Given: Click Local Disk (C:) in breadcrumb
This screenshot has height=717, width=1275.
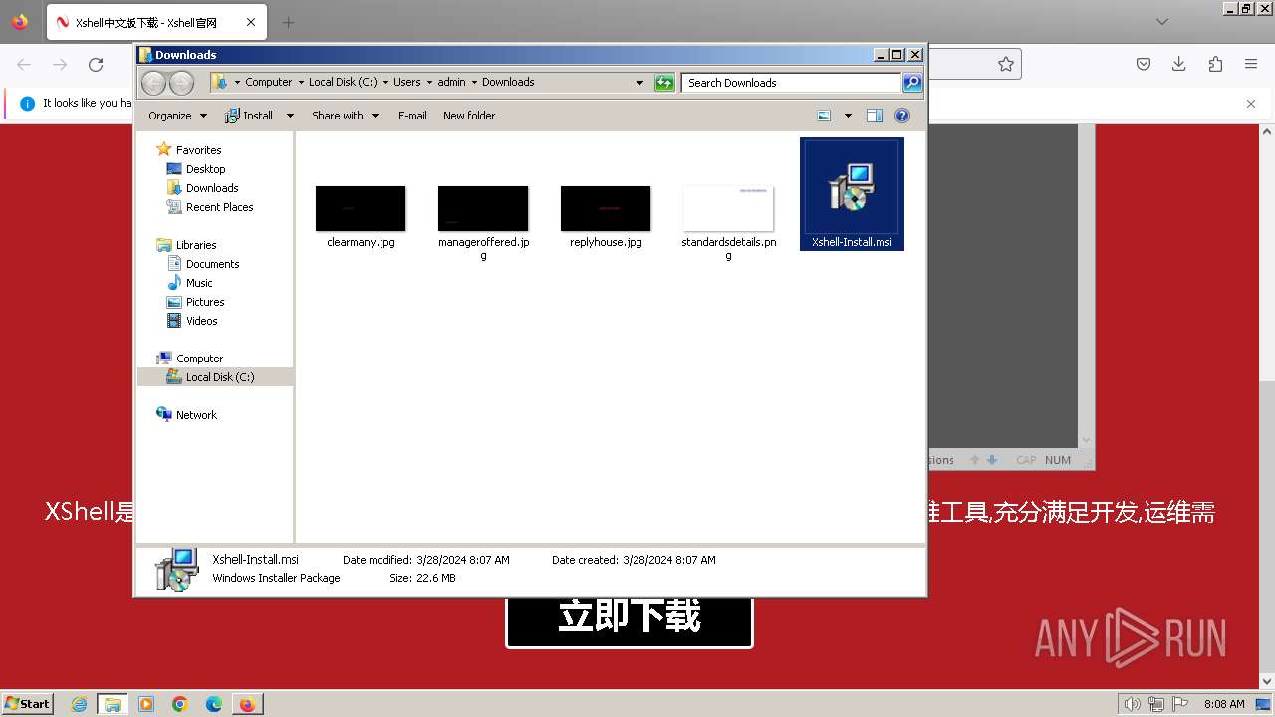Looking at the screenshot, I should tap(343, 83).
